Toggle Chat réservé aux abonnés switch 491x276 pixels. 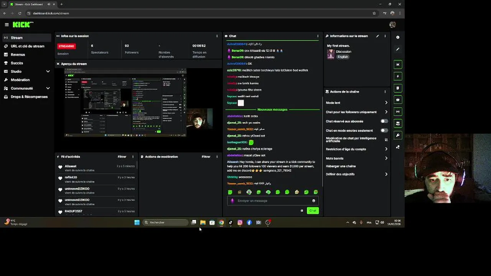(384, 121)
